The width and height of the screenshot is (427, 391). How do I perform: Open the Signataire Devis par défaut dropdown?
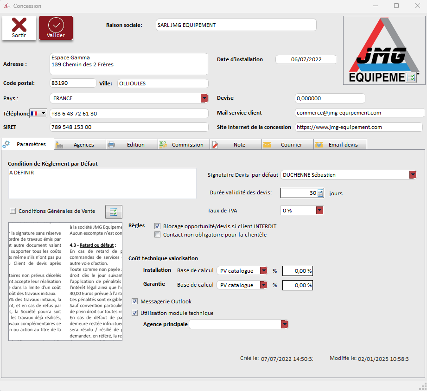click(x=413, y=175)
